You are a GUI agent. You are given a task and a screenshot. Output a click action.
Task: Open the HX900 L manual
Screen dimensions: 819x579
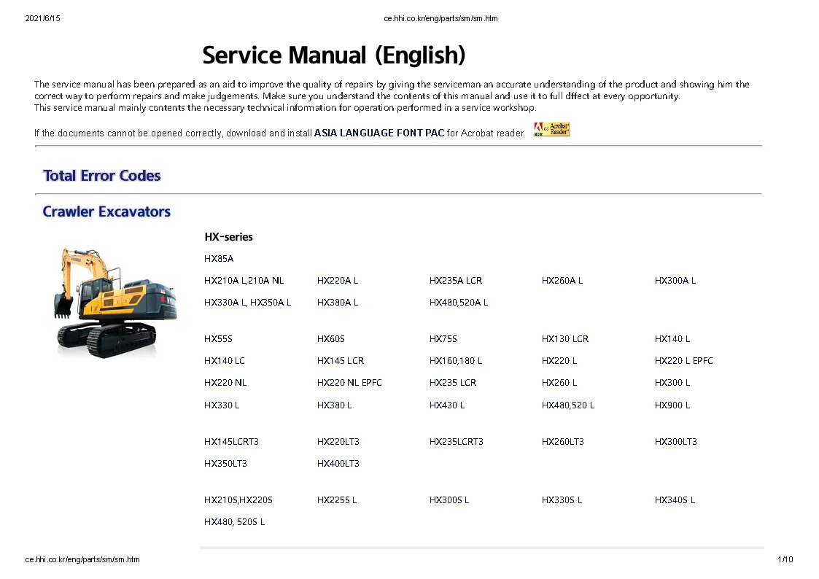(672, 405)
